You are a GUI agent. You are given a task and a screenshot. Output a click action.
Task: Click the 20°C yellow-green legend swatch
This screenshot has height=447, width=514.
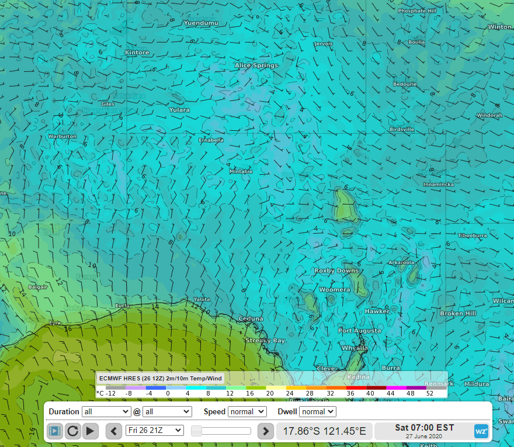point(276,387)
